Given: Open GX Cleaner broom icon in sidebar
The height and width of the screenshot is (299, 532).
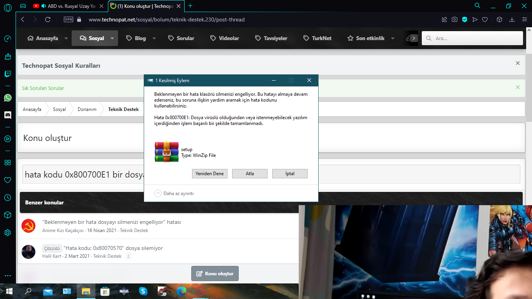Looking at the screenshot, I should pos(8,56).
